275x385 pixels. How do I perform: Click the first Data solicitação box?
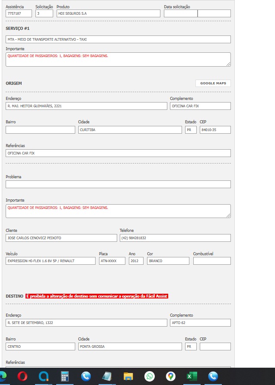(181, 13)
